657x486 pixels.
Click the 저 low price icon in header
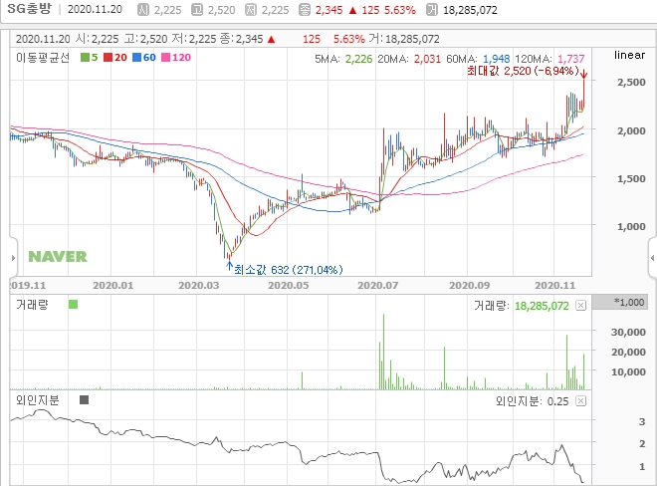tap(251, 10)
